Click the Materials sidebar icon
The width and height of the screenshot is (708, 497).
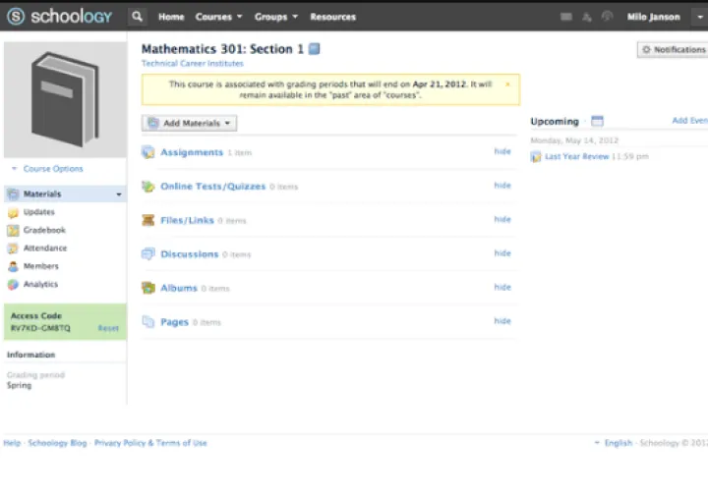coord(13,193)
